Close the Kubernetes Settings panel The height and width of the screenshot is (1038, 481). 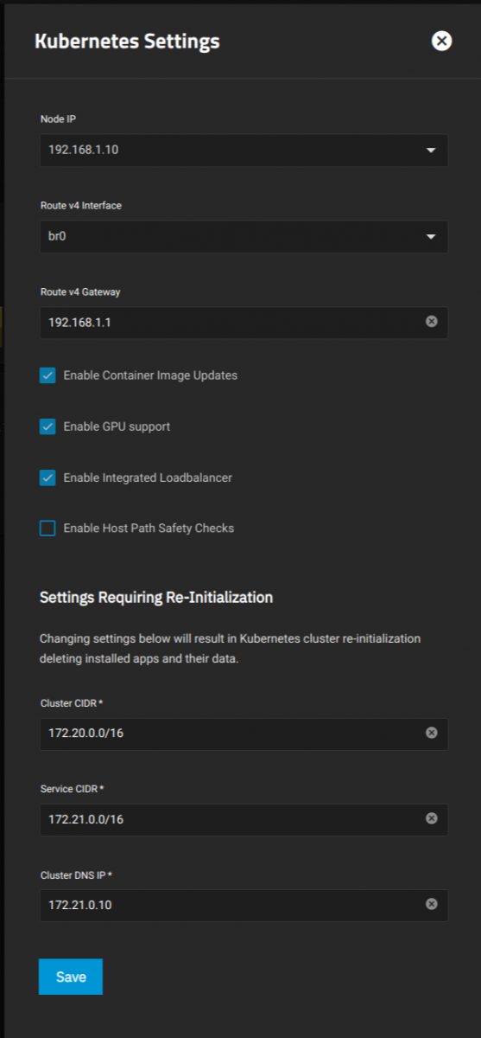point(441,41)
